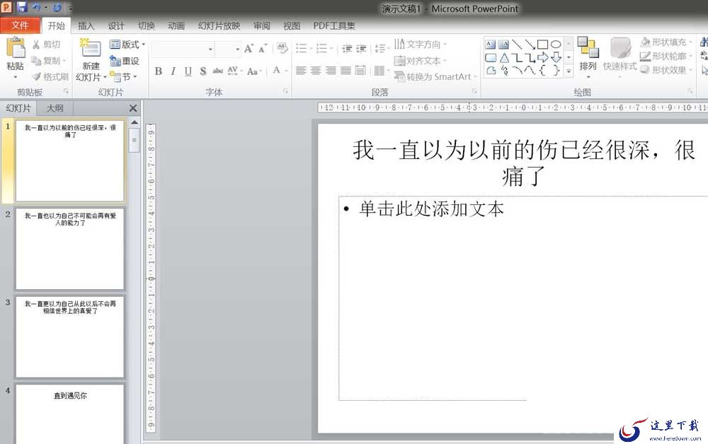The image size is (708, 444).
Task: Click the Increase Font Size icon
Action: pos(249,48)
